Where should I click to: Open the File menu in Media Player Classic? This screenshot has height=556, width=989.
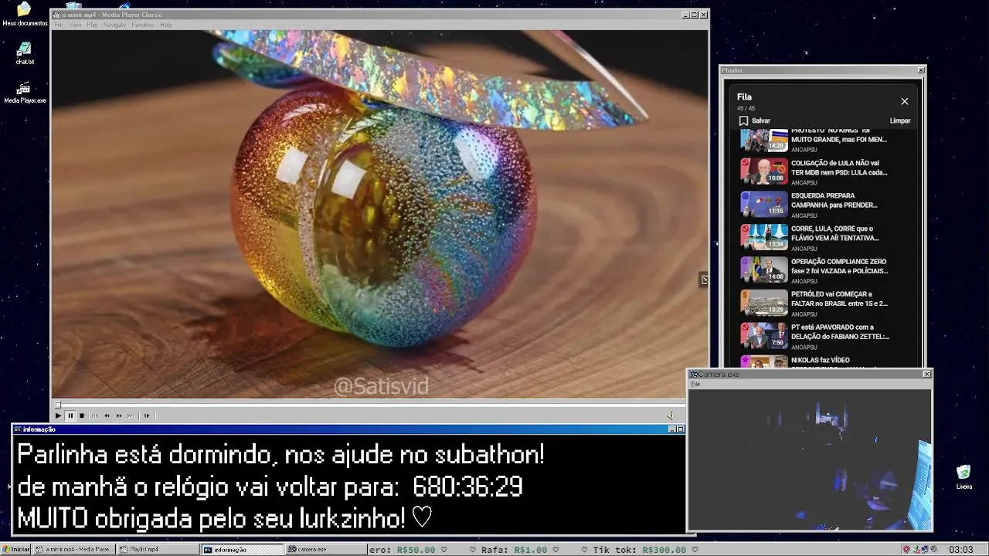[59, 25]
